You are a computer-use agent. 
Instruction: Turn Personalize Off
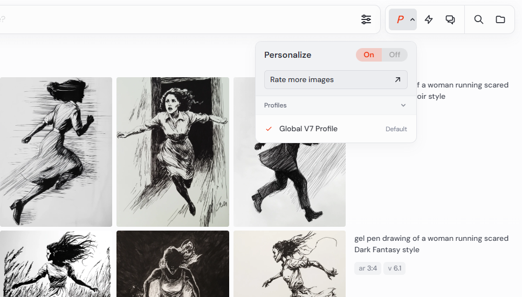pyautogui.click(x=395, y=55)
